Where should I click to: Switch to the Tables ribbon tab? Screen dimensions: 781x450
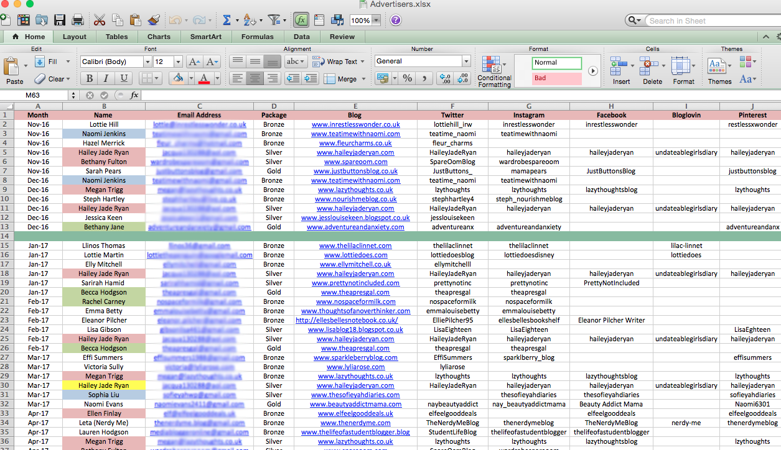(116, 37)
